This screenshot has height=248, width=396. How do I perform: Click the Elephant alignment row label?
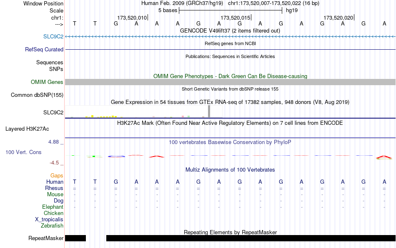[53, 207]
